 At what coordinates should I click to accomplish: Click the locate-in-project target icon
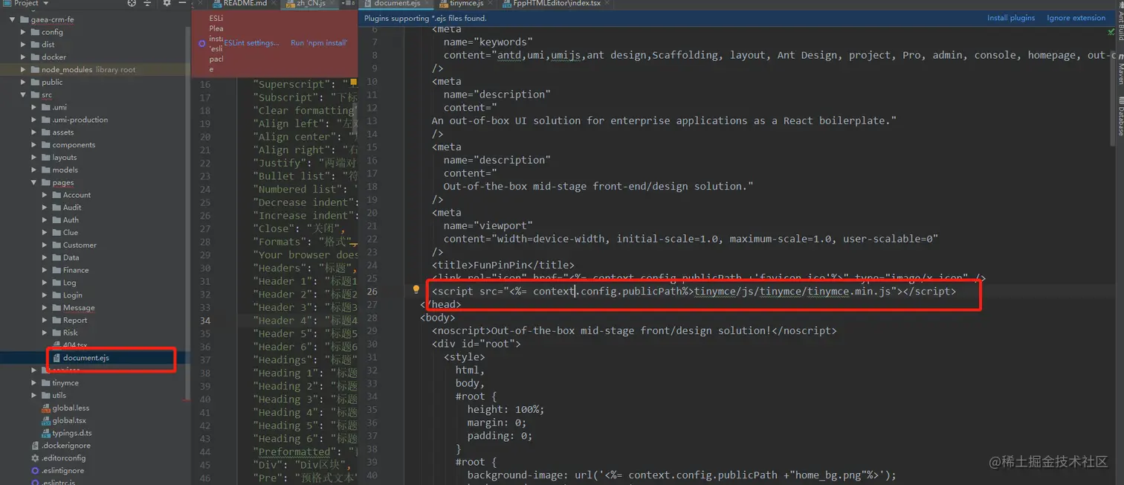click(x=132, y=4)
